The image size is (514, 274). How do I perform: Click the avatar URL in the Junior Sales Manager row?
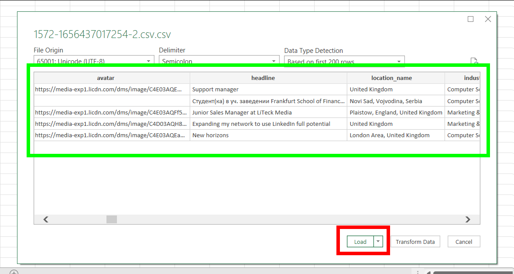tap(112, 112)
